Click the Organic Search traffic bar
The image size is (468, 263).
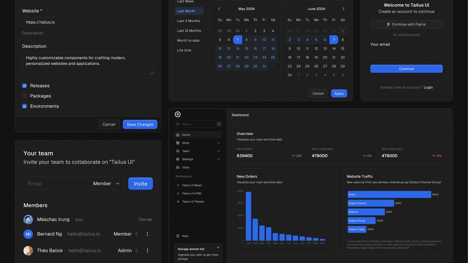point(370,203)
